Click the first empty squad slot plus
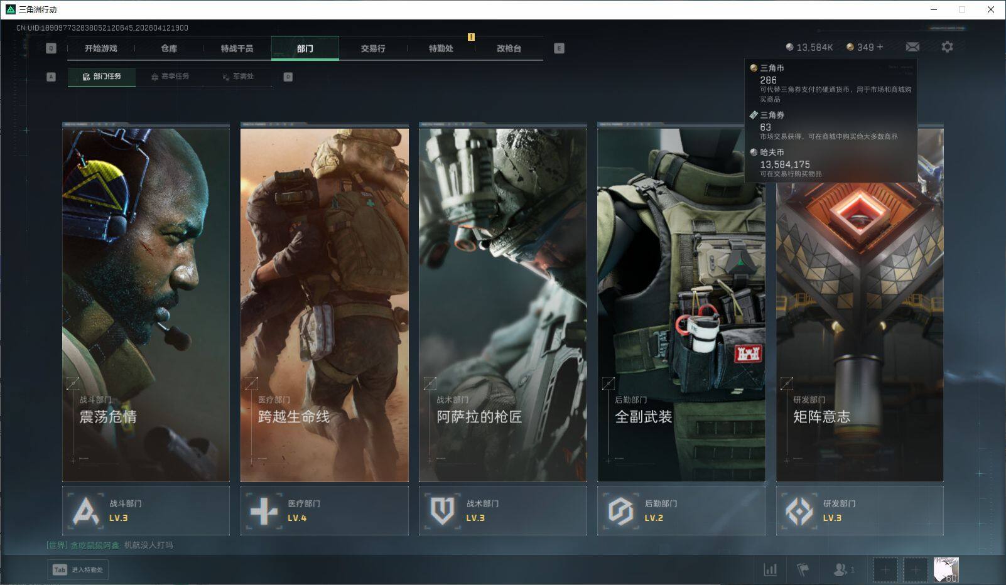This screenshot has width=1006, height=585. [x=885, y=570]
